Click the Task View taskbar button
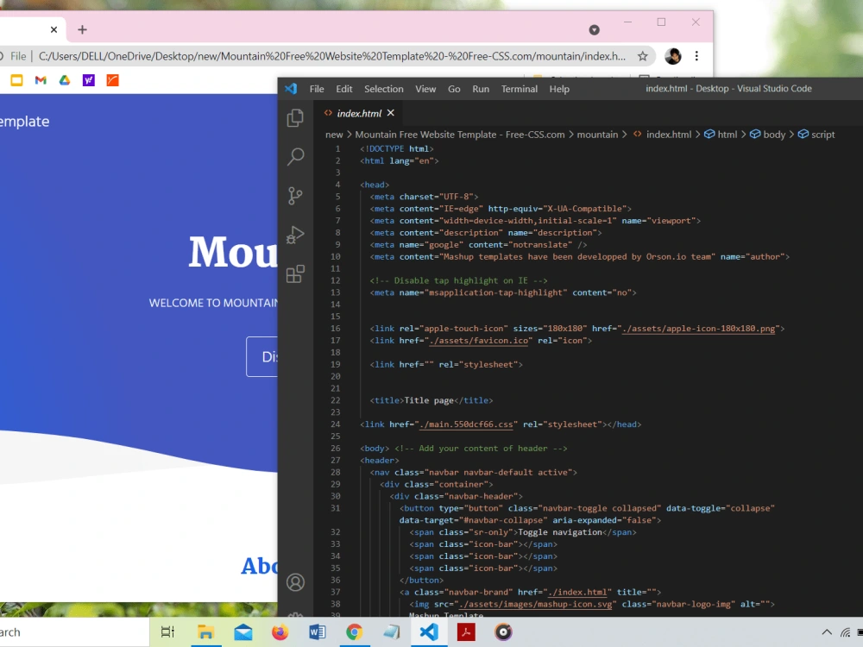The height and width of the screenshot is (647, 863). point(167,632)
